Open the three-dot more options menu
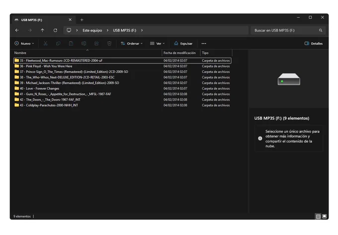The image size is (338, 235). tap(204, 44)
